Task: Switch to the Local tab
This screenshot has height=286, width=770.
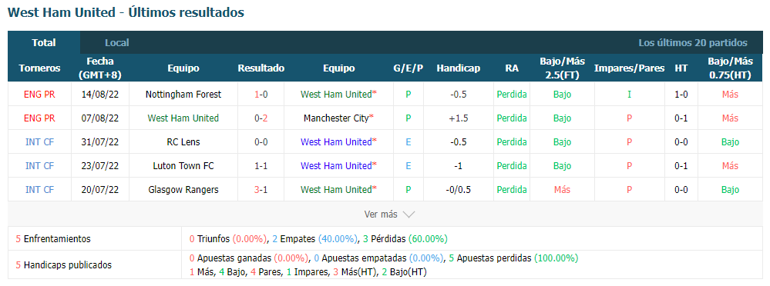Action: pos(117,42)
